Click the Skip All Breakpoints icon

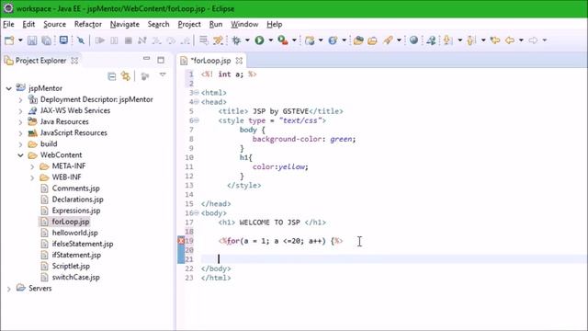point(81,40)
